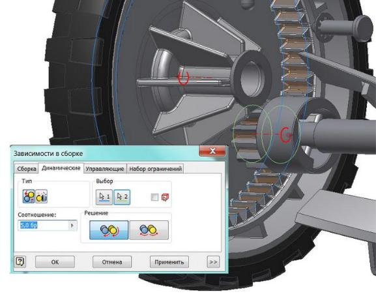
Task: Choose the forward rotation solution button
Action: click(109, 230)
